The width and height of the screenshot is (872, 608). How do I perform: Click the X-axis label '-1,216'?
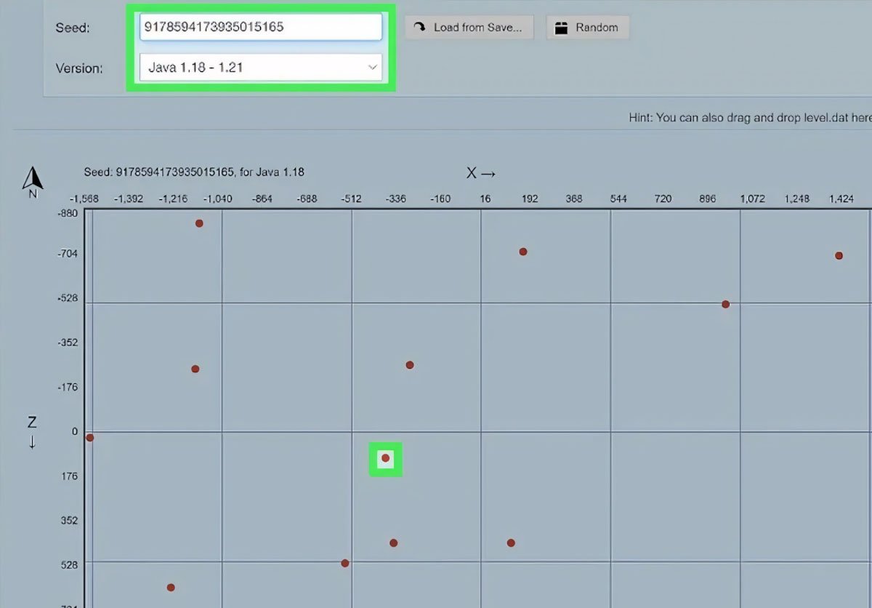tap(173, 199)
